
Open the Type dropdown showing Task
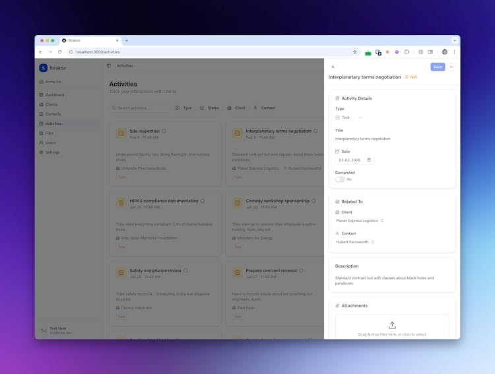(349, 118)
